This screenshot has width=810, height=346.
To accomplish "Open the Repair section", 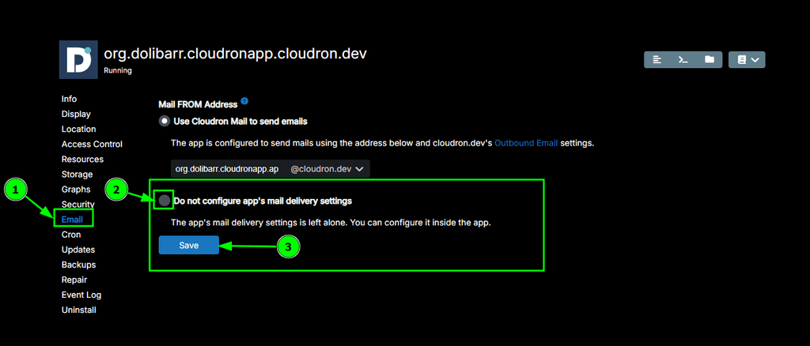I will click(x=74, y=280).
